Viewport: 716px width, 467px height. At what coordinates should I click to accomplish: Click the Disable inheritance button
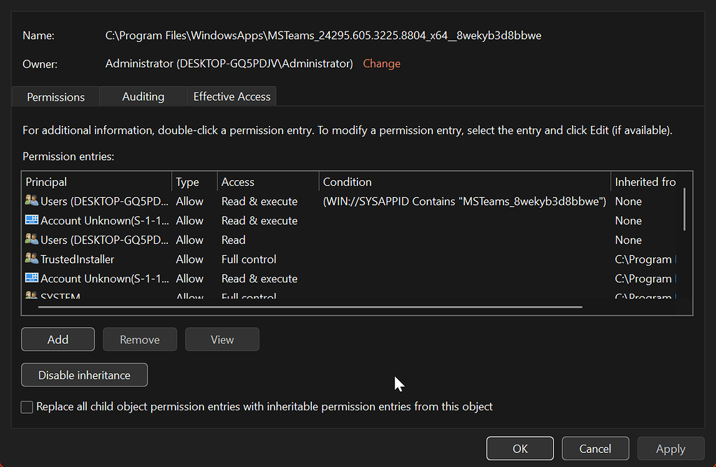pyautogui.click(x=84, y=375)
